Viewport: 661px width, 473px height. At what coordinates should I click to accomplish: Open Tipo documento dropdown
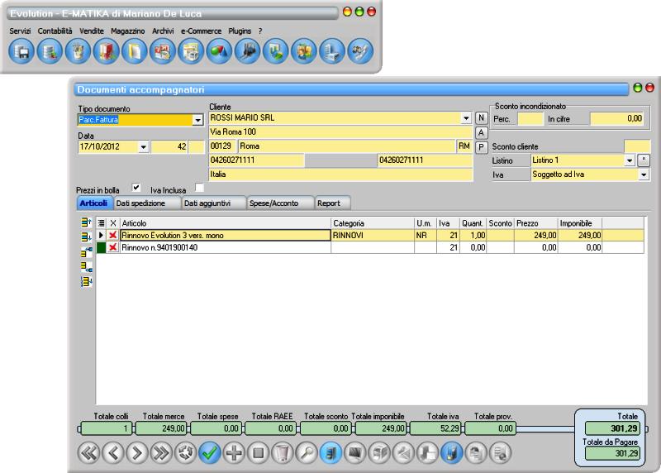click(197, 120)
